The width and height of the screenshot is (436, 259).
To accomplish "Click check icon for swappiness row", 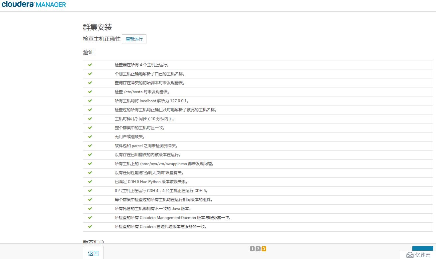I will [x=90, y=164].
